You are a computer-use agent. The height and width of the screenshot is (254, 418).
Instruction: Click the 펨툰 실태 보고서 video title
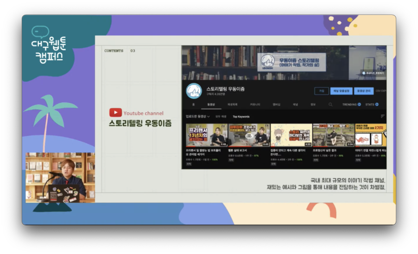click(x=237, y=151)
